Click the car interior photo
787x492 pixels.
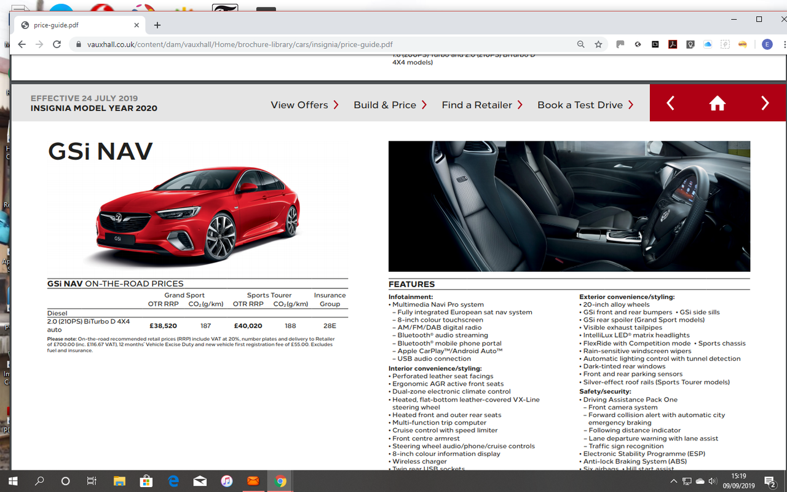point(569,206)
